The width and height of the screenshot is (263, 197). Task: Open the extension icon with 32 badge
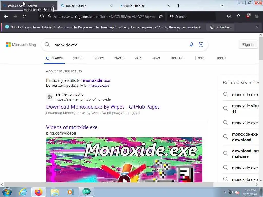[248, 16]
